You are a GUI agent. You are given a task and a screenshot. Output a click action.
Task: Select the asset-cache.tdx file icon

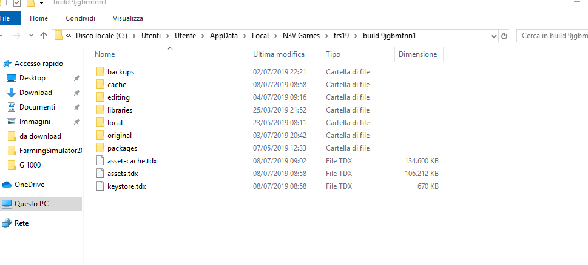click(x=100, y=161)
